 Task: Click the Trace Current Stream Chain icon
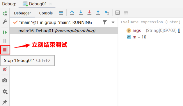126,13
